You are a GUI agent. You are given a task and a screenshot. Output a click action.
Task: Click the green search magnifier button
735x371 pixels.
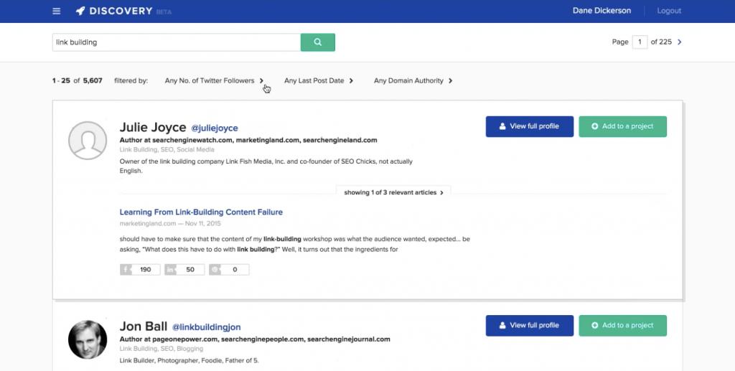[x=318, y=42]
